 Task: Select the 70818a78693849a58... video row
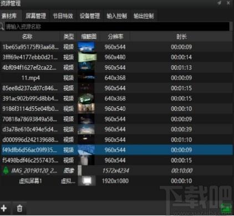(116, 119)
